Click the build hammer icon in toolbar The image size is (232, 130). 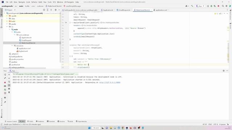pyautogui.click(x=192, y=6)
